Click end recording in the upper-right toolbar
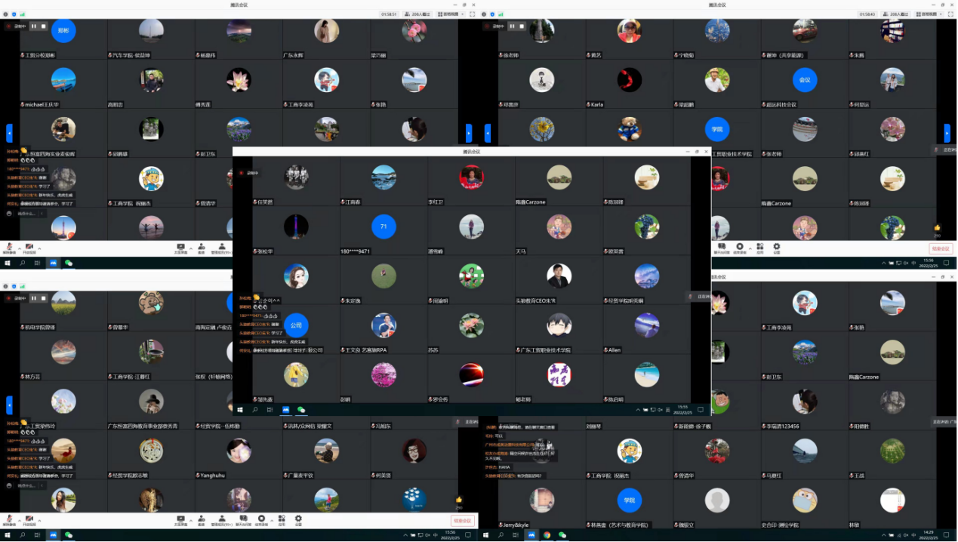Image resolution: width=958 pixels, height=542 pixels. pyautogui.click(x=740, y=247)
